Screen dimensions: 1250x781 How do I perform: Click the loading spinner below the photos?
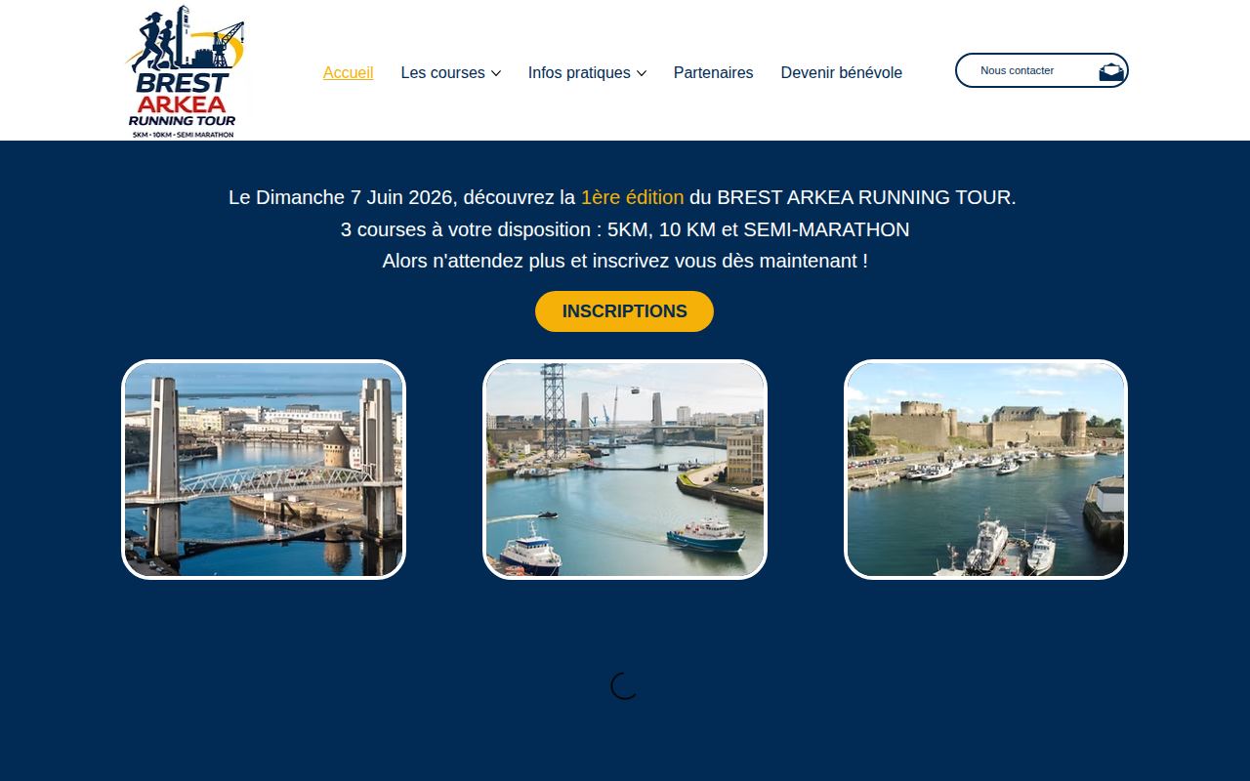coord(624,686)
